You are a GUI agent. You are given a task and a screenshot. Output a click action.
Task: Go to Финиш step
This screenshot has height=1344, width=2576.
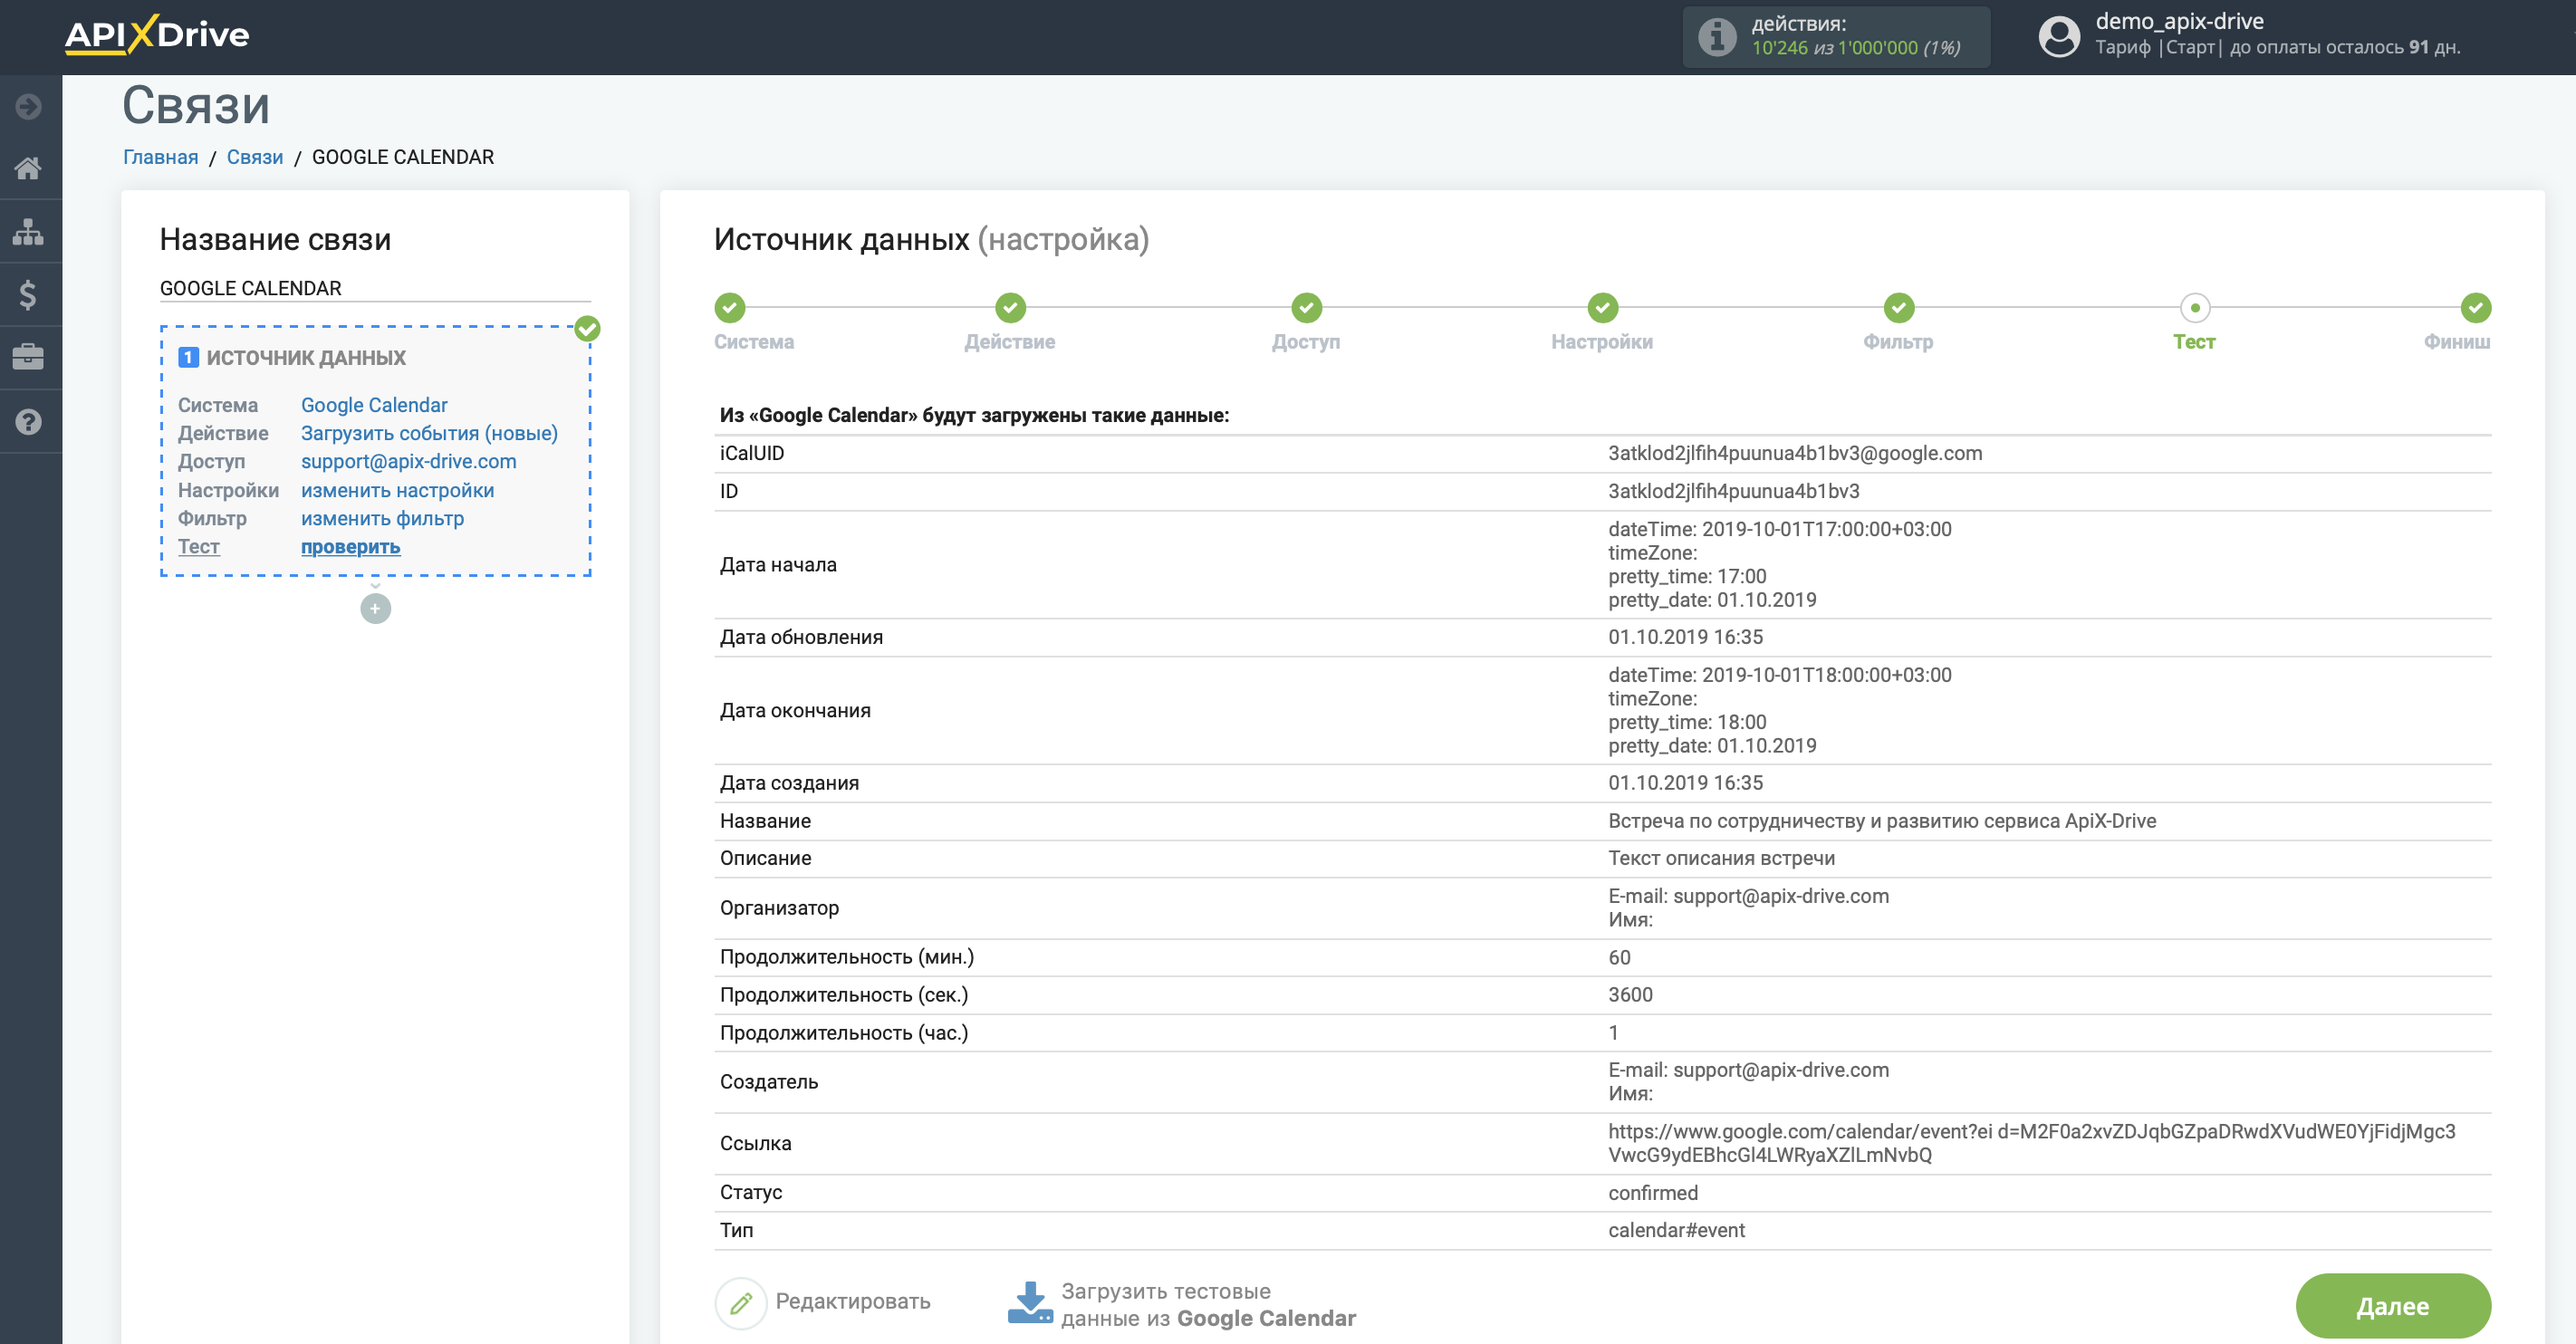tap(2475, 307)
